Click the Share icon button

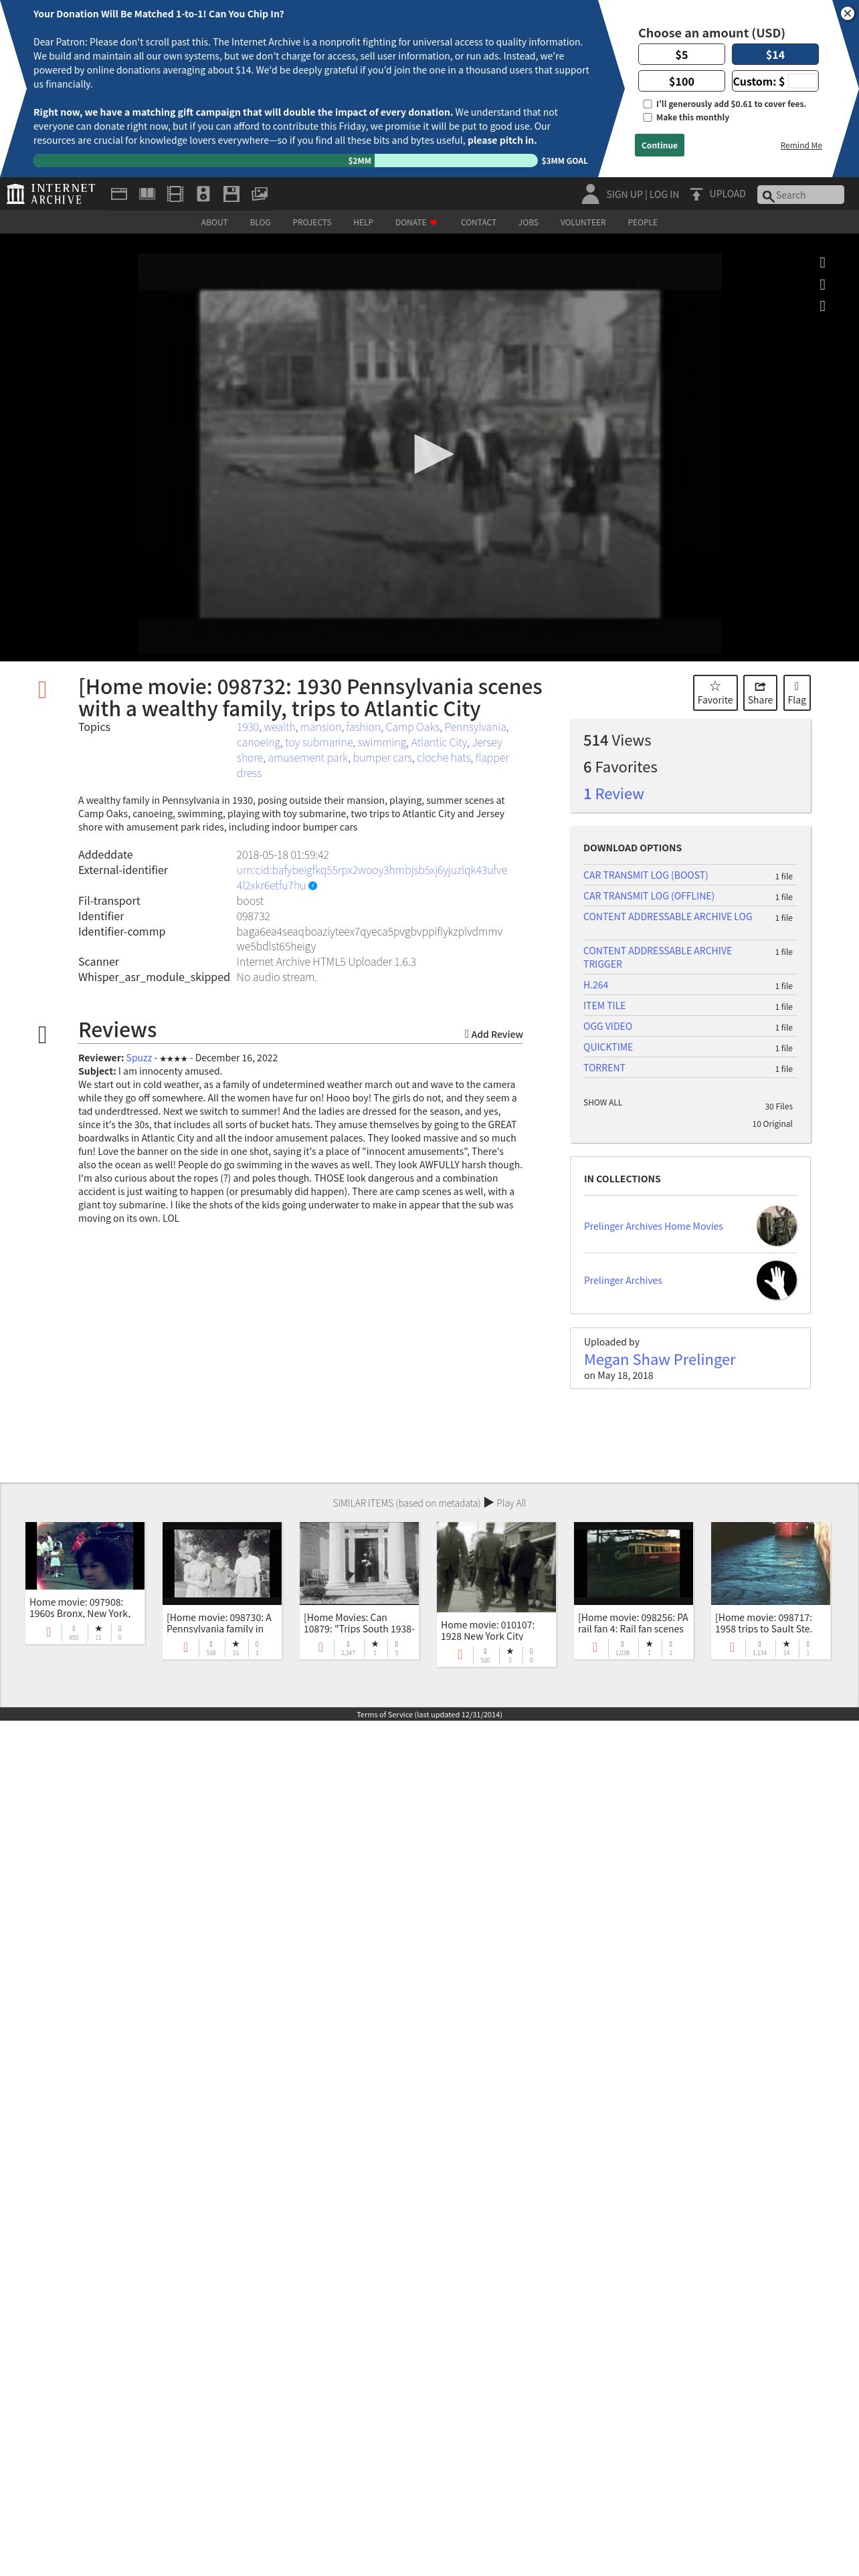pyautogui.click(x=760, y=692)
